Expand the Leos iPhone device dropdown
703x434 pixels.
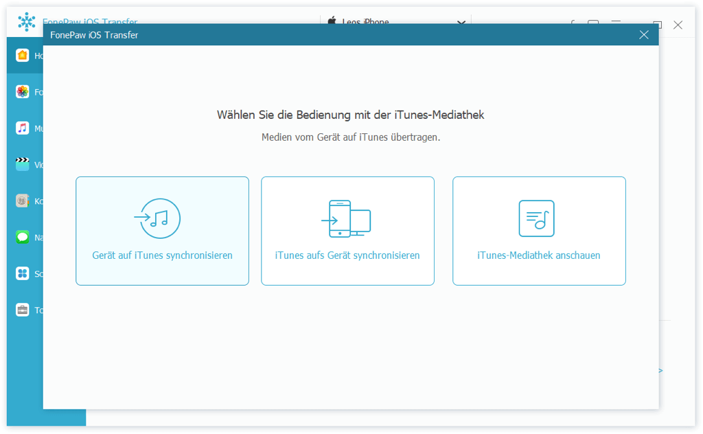pos(461,22)
